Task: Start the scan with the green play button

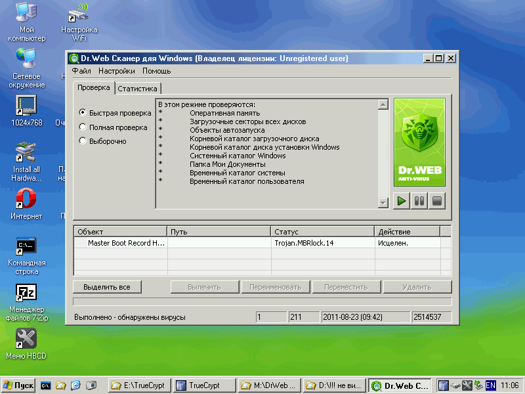Action: pos(402,201)
